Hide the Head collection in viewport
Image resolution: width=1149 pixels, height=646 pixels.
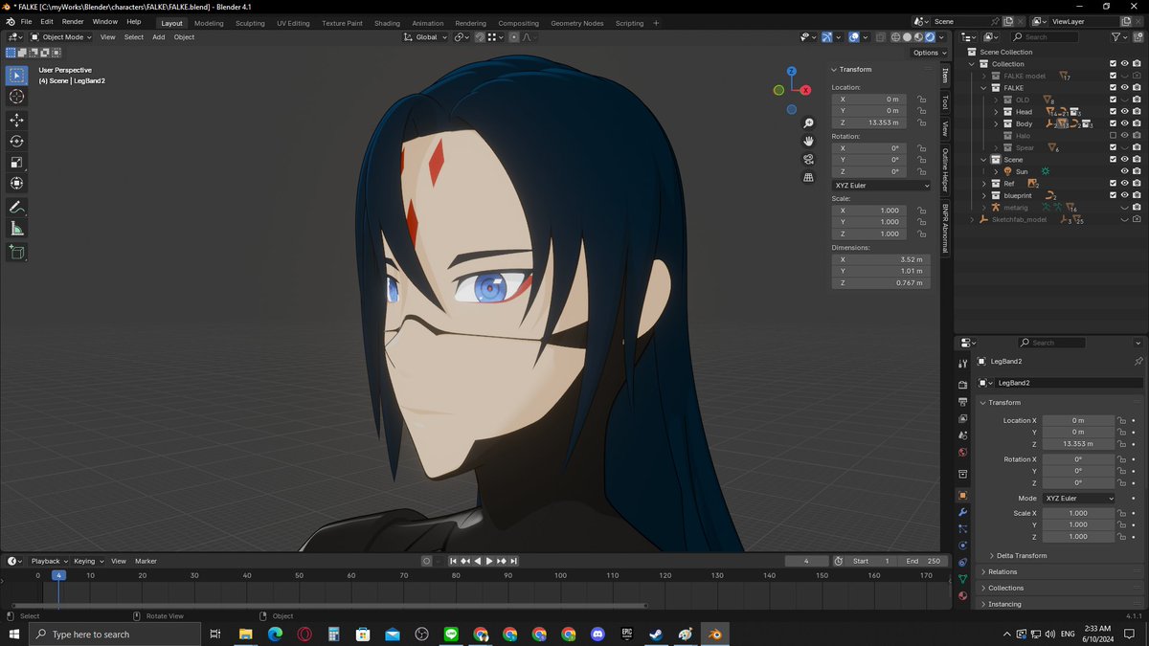point(1125,112)
